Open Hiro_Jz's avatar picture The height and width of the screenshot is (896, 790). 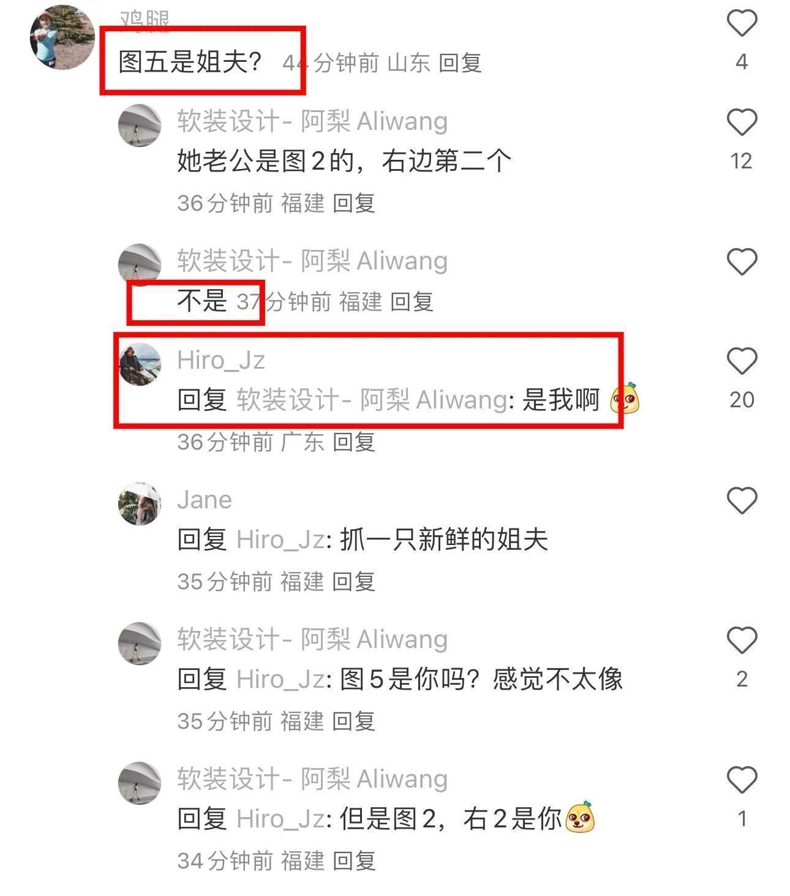[x=140, y=365]
